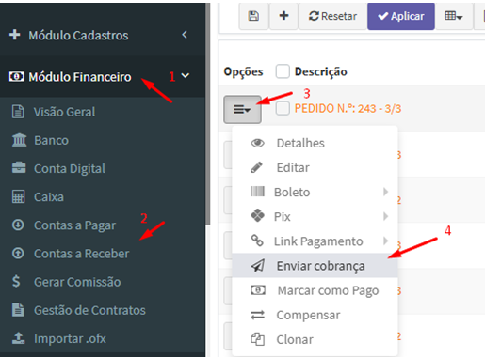Select the Boleto menu entry
The image size is (485, 357).
(315, 193)
